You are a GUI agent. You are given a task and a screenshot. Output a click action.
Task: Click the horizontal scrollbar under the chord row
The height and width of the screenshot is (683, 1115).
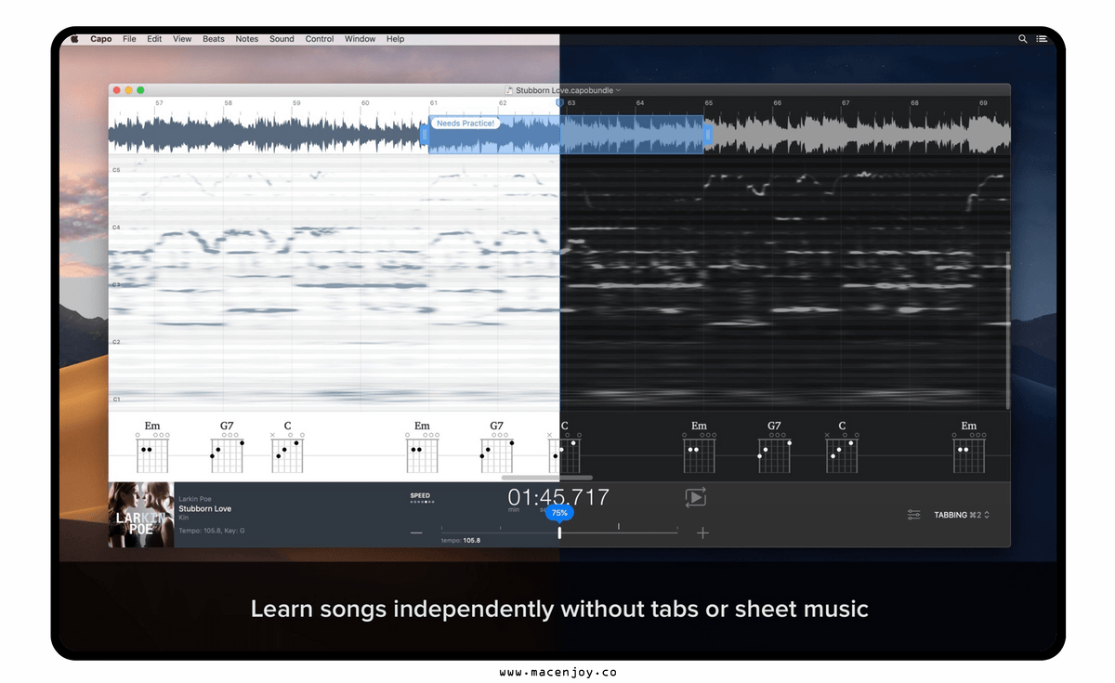547,478
